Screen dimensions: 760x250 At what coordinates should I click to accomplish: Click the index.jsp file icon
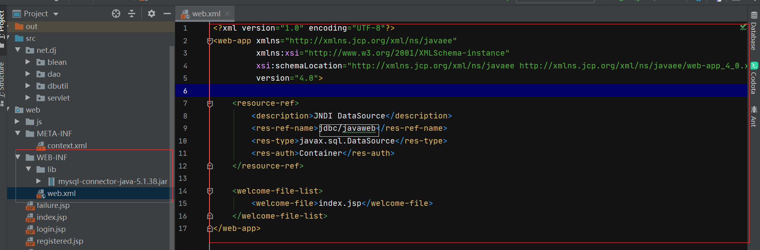tap(30, 218)
